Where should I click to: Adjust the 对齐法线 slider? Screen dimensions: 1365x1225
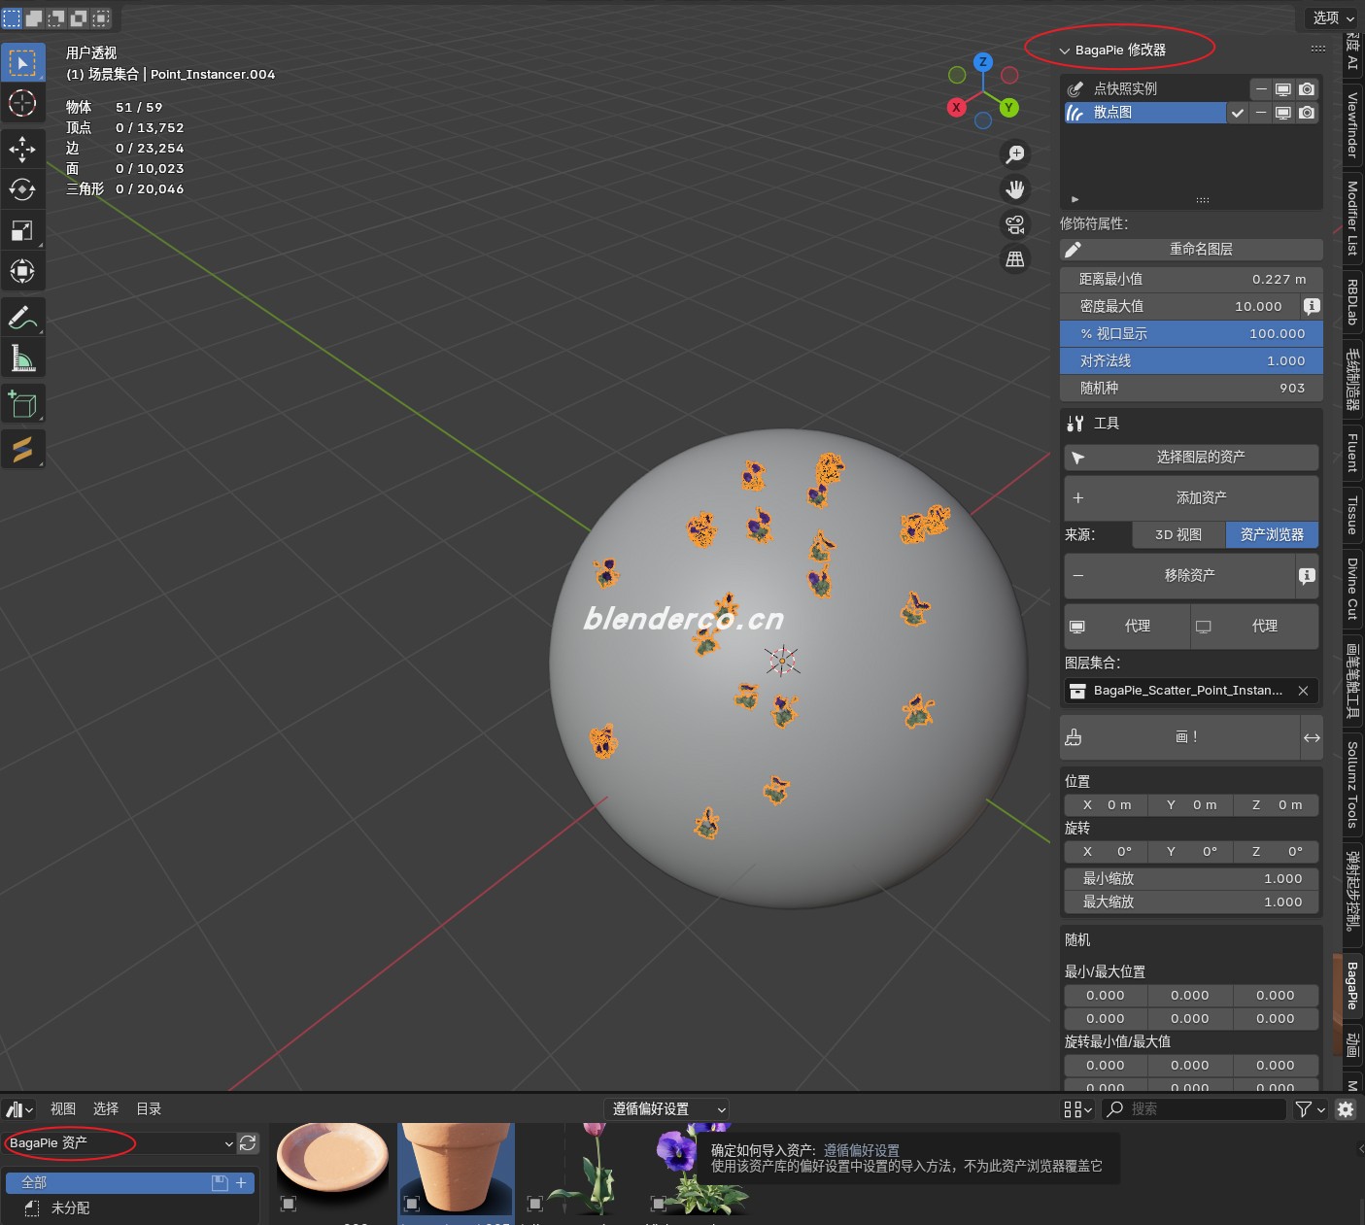coord(1191,360)
